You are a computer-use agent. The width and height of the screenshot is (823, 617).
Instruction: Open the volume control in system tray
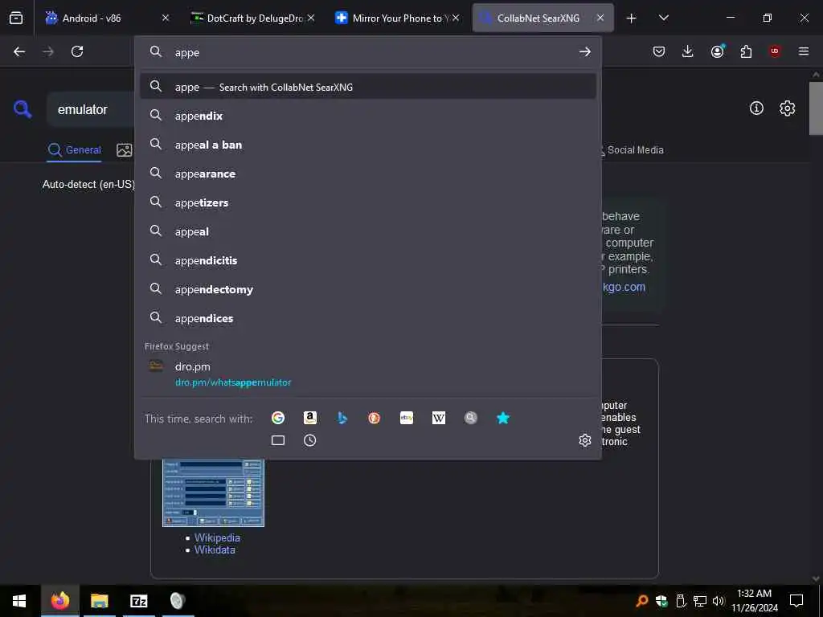coord(718,601)
